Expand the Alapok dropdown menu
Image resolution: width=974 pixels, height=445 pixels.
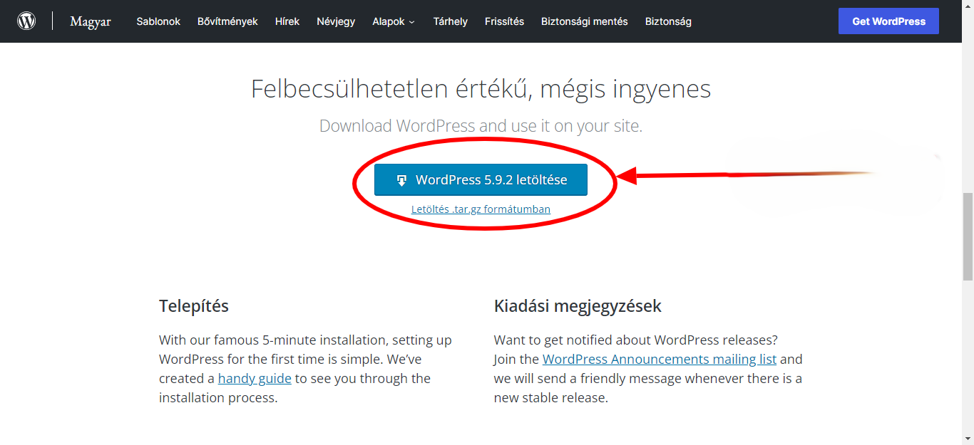(x=394, y=21)
